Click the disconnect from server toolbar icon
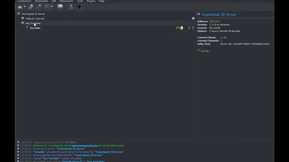 pyautogui.click(x=20, y=7)
